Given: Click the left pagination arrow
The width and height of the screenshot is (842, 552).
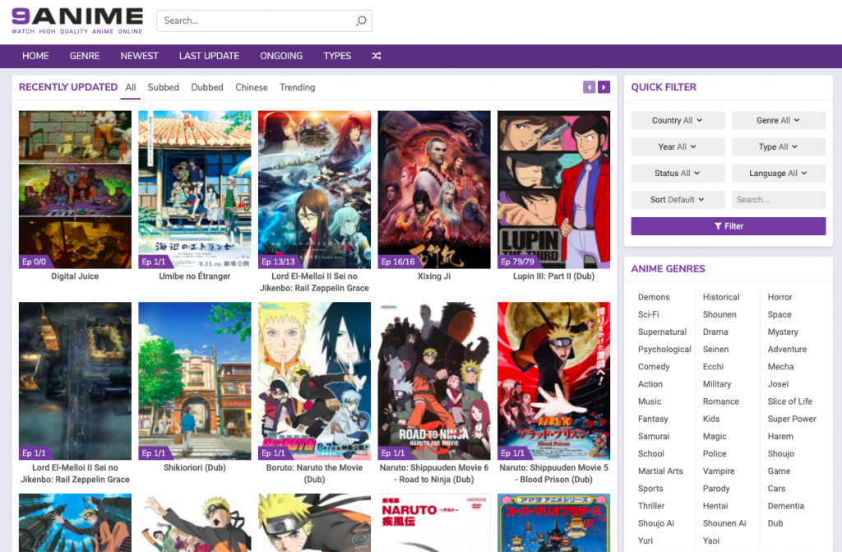Looking at the screenshot, I should click(x=589, y=86).
